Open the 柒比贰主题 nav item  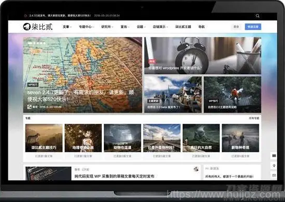183,27
